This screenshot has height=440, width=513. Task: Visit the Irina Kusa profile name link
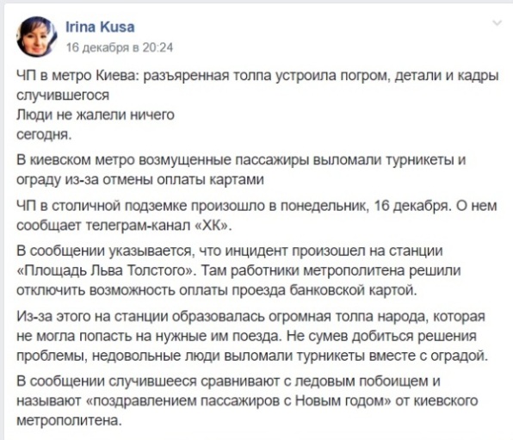pos(100,27)
